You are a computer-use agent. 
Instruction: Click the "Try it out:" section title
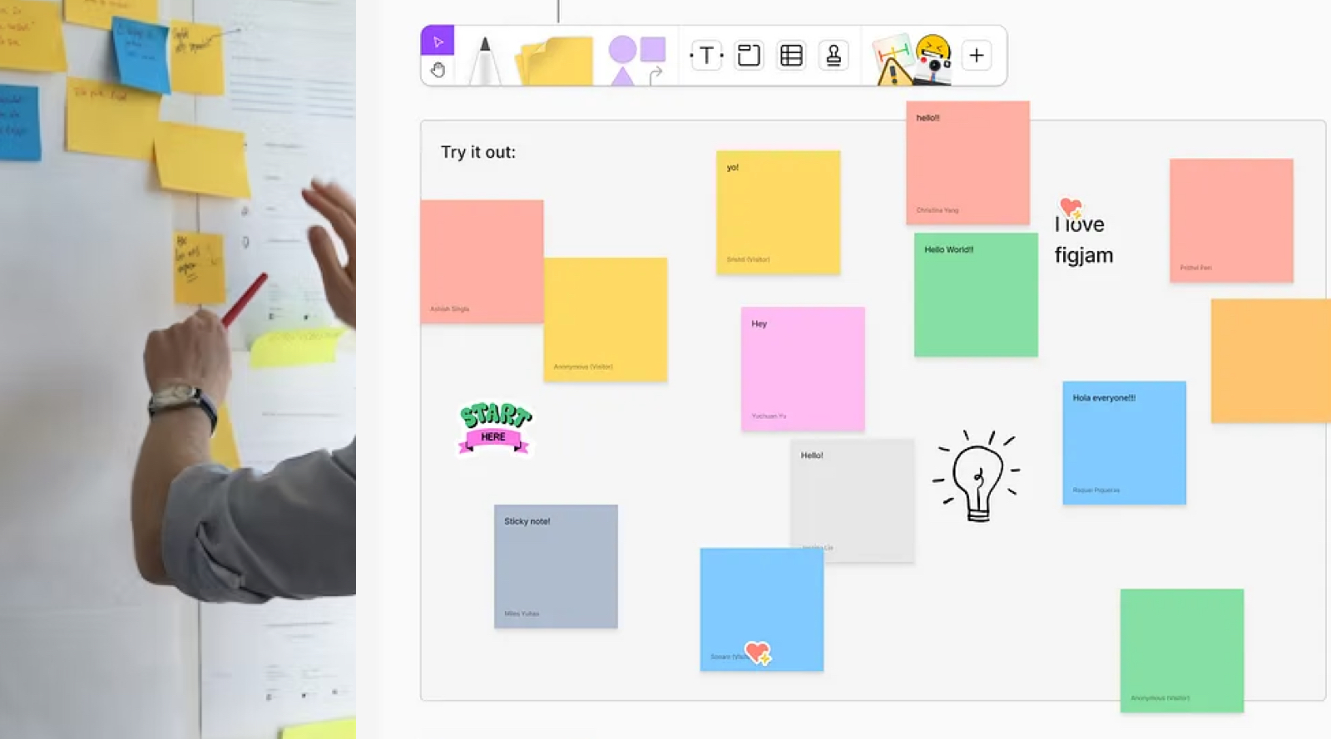point(478,152)
